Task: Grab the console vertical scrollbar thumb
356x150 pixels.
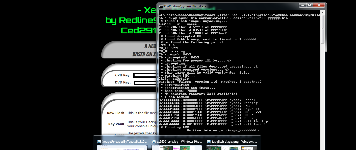Action: (322, 30)
